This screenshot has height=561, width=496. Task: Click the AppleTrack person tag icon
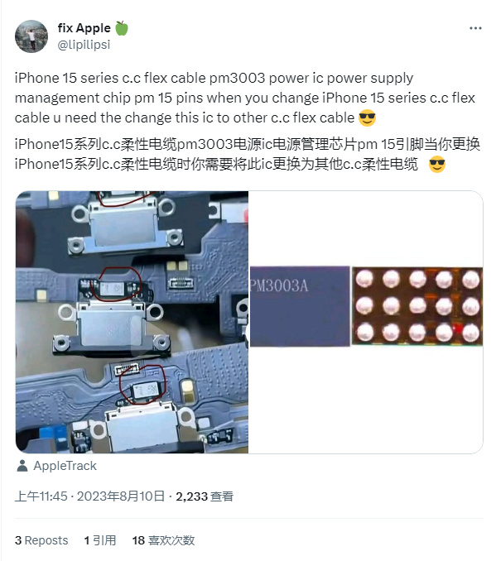(22, 466)
